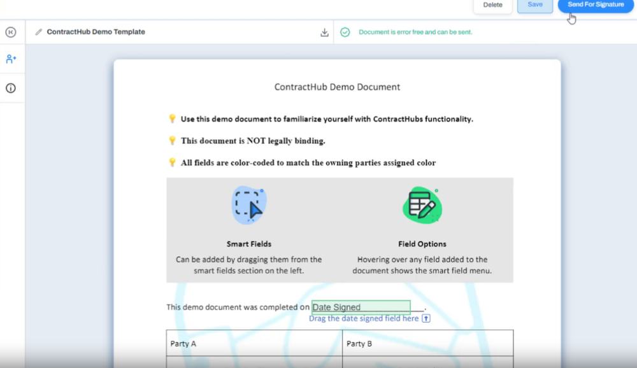Delete the document

point(492,5)
